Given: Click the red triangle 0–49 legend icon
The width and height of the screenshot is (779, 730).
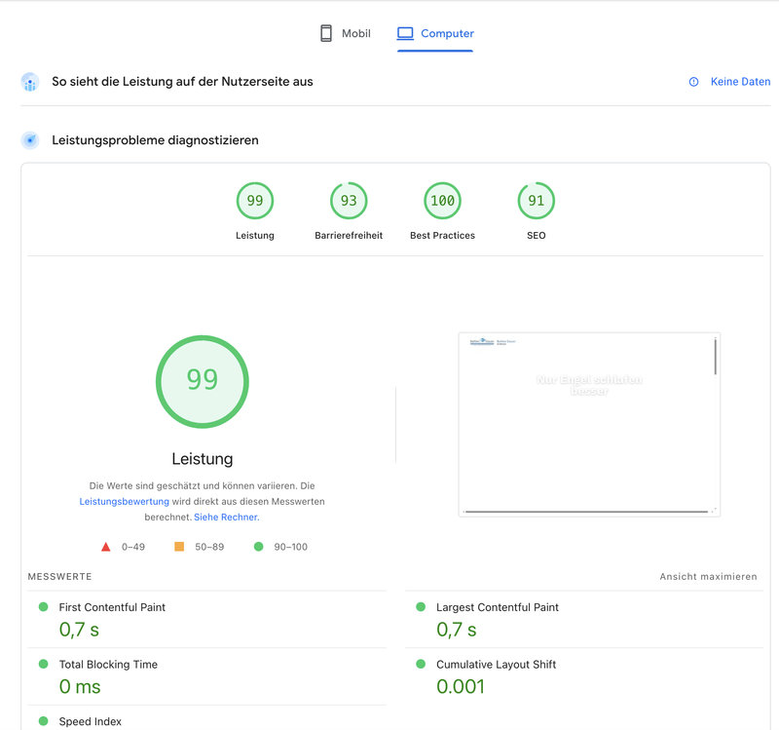Looking at the screenshot, I should pos(105,547).
